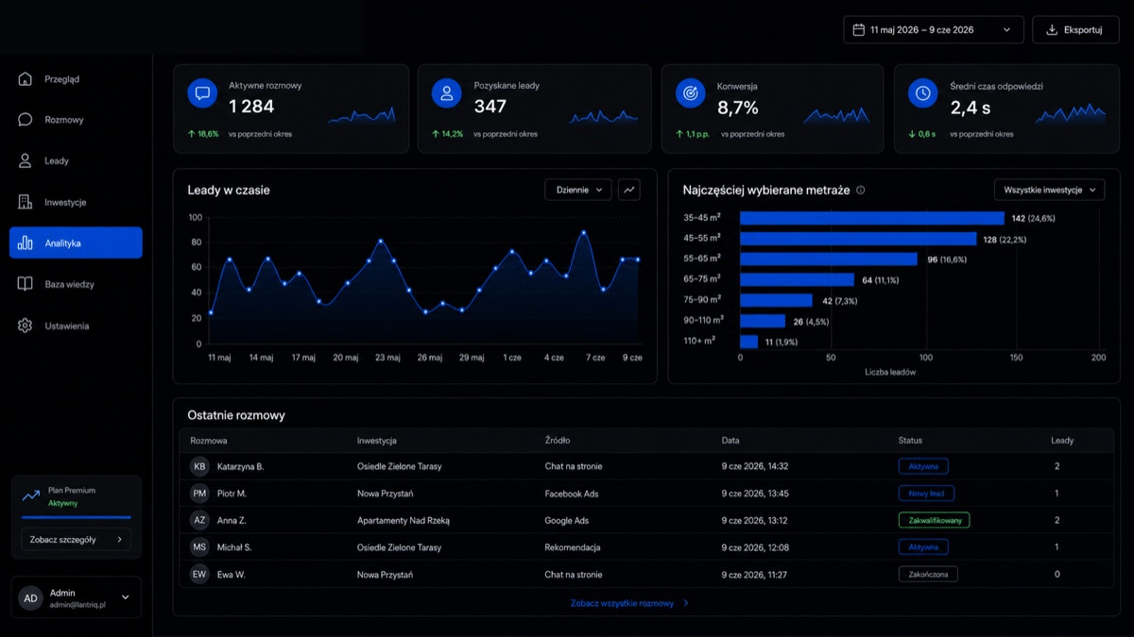
Task: Sort table by Status column header
Action: coord(910,441)
